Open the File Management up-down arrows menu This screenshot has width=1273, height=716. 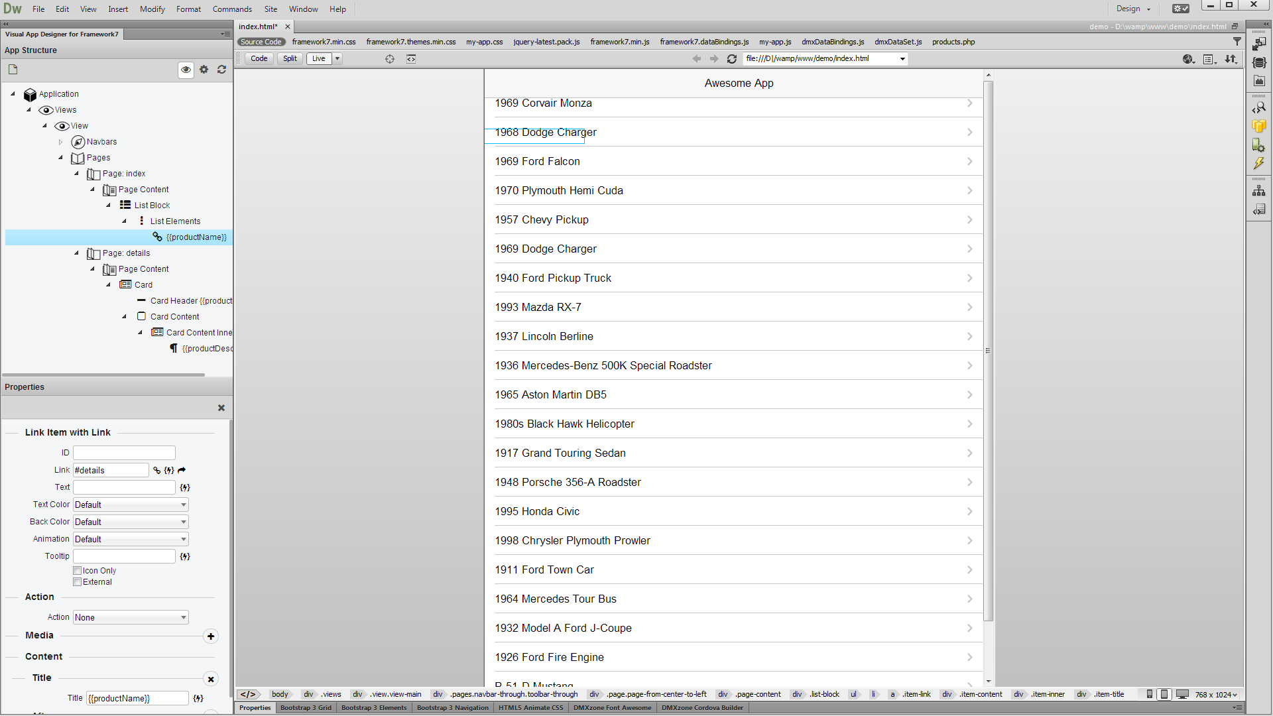click(x=1231, y=59)
